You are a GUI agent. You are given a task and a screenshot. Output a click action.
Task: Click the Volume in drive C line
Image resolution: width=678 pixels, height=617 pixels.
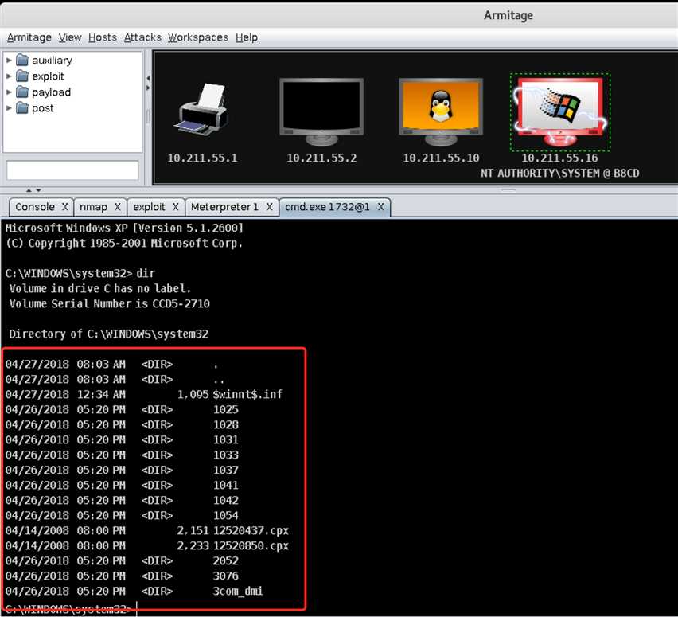point(100,288)
